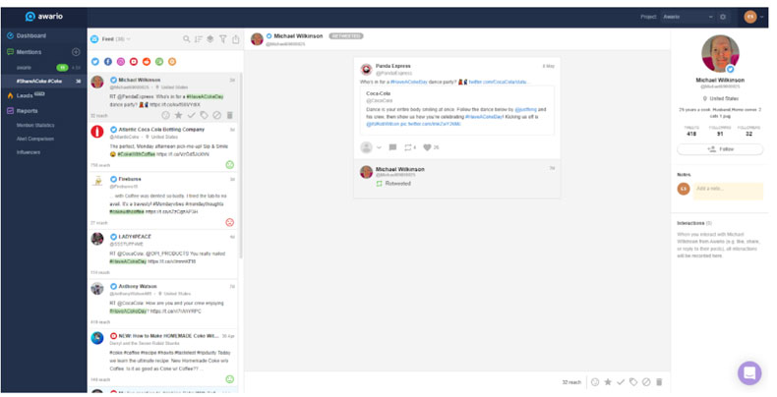Set sentiment on Michael Wilkinson feed item

coord(166,115)
